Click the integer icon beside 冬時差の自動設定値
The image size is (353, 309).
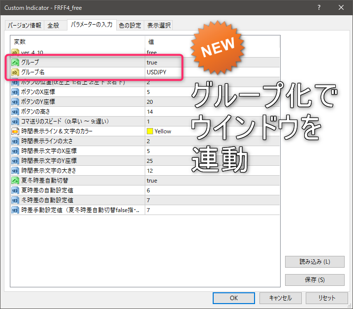pos(15,200)
